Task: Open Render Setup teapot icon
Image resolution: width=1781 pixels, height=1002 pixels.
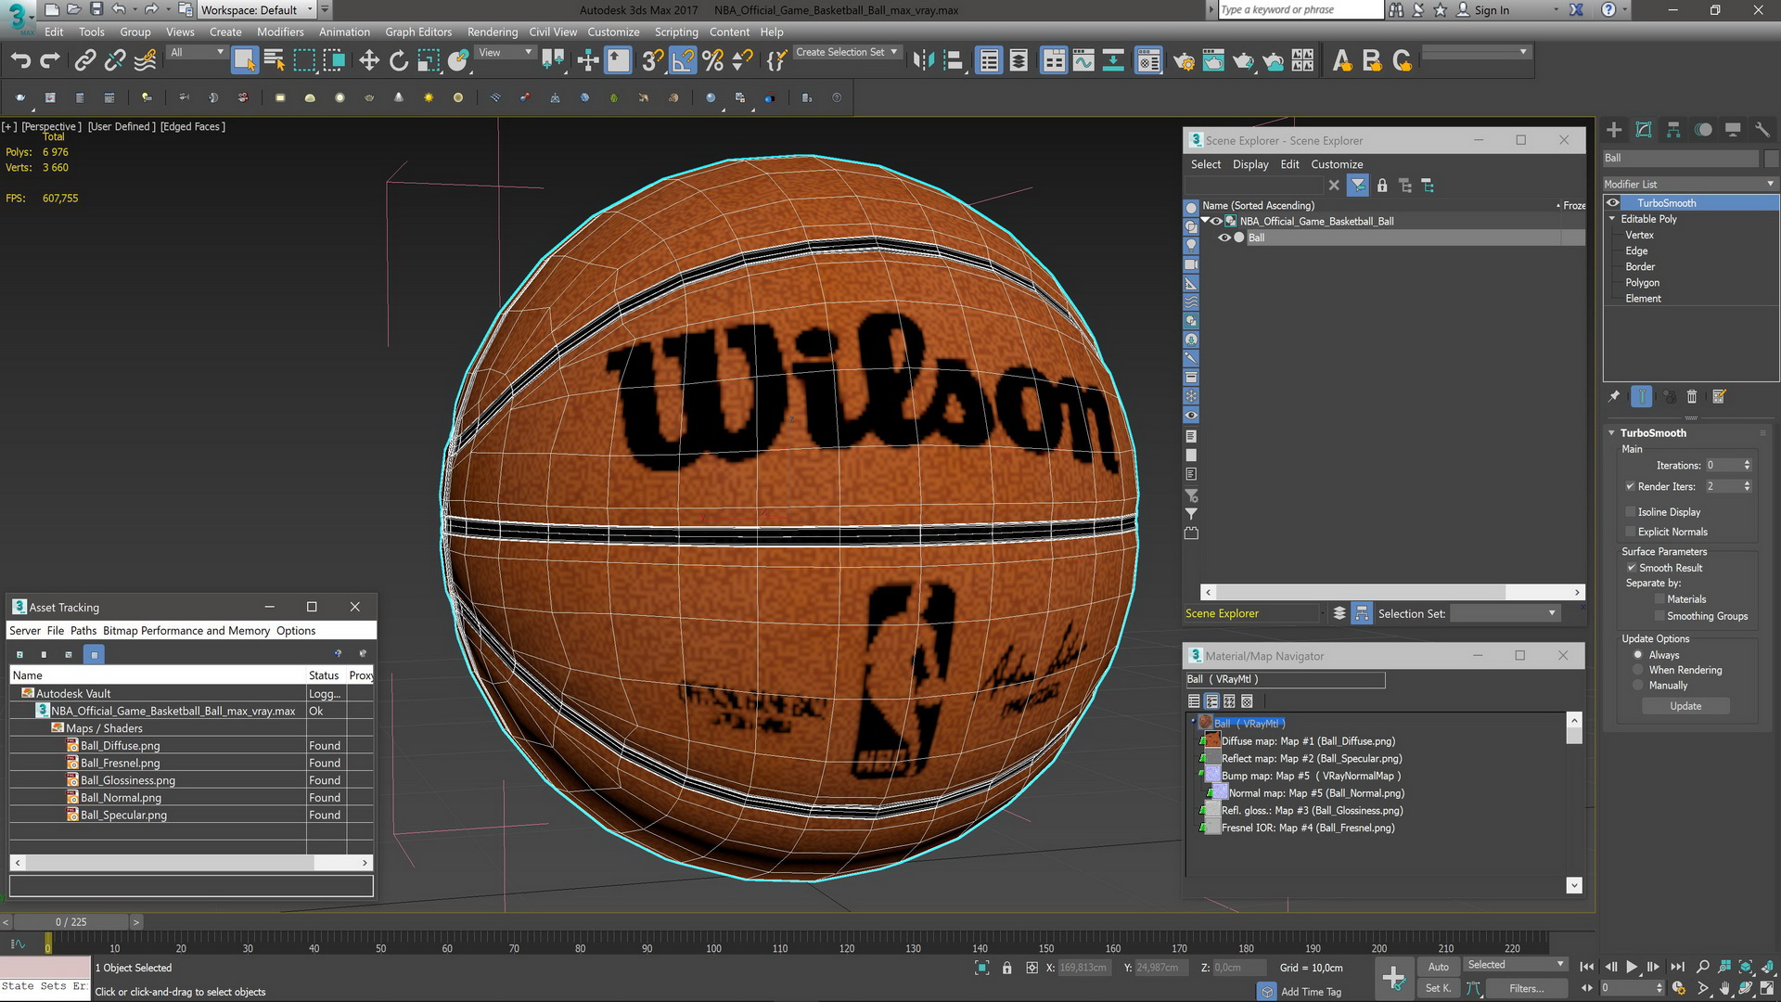Action: click(x=1184, y=61)
